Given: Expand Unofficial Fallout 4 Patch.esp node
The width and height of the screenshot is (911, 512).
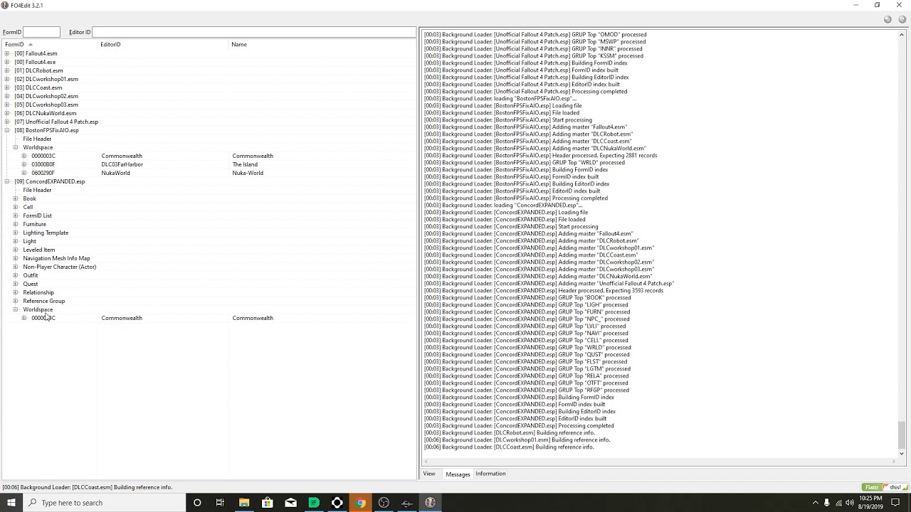Looking at the screenshot, I should click(x=7, y=122).
